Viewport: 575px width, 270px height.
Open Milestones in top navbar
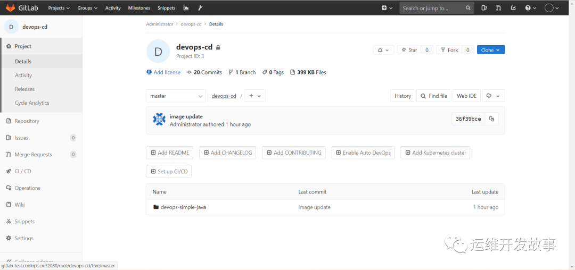click(139, 7)
